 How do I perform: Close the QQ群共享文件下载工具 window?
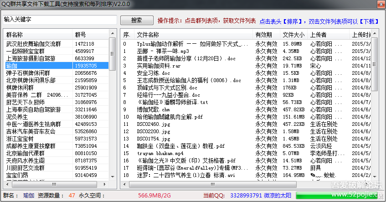tap(377, 4)
